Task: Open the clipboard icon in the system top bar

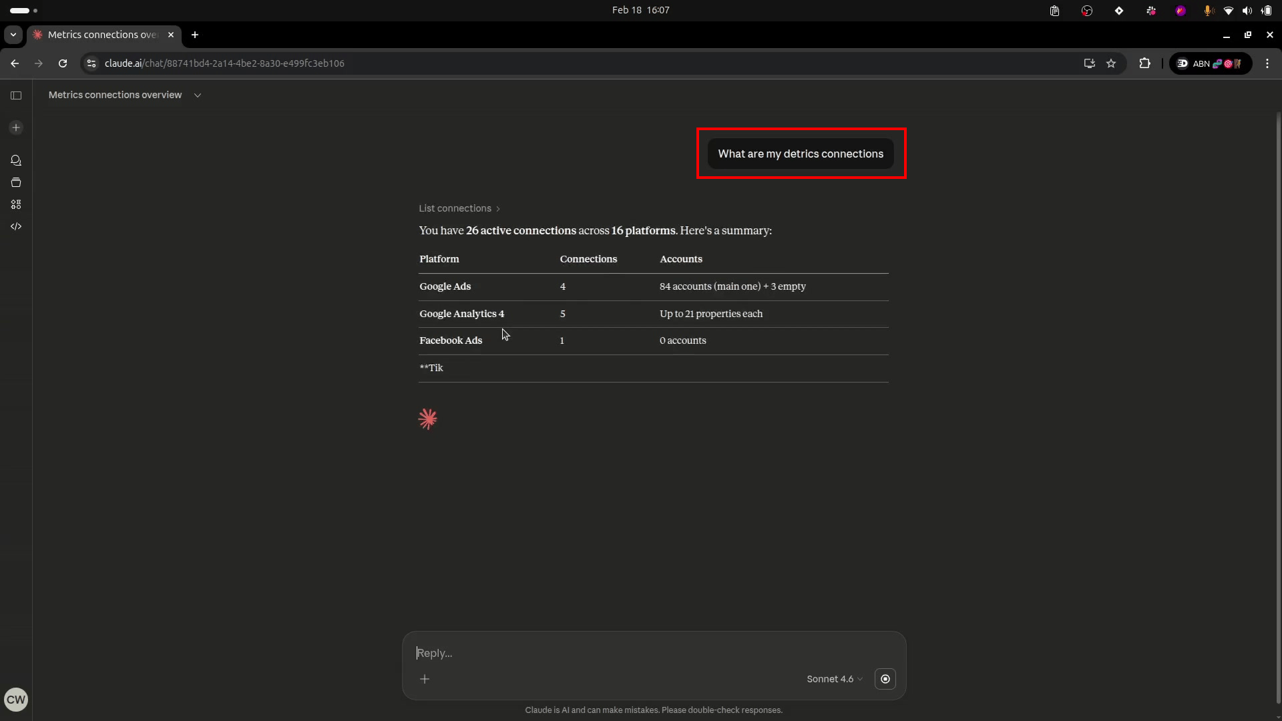Action: coord(1055,11)
